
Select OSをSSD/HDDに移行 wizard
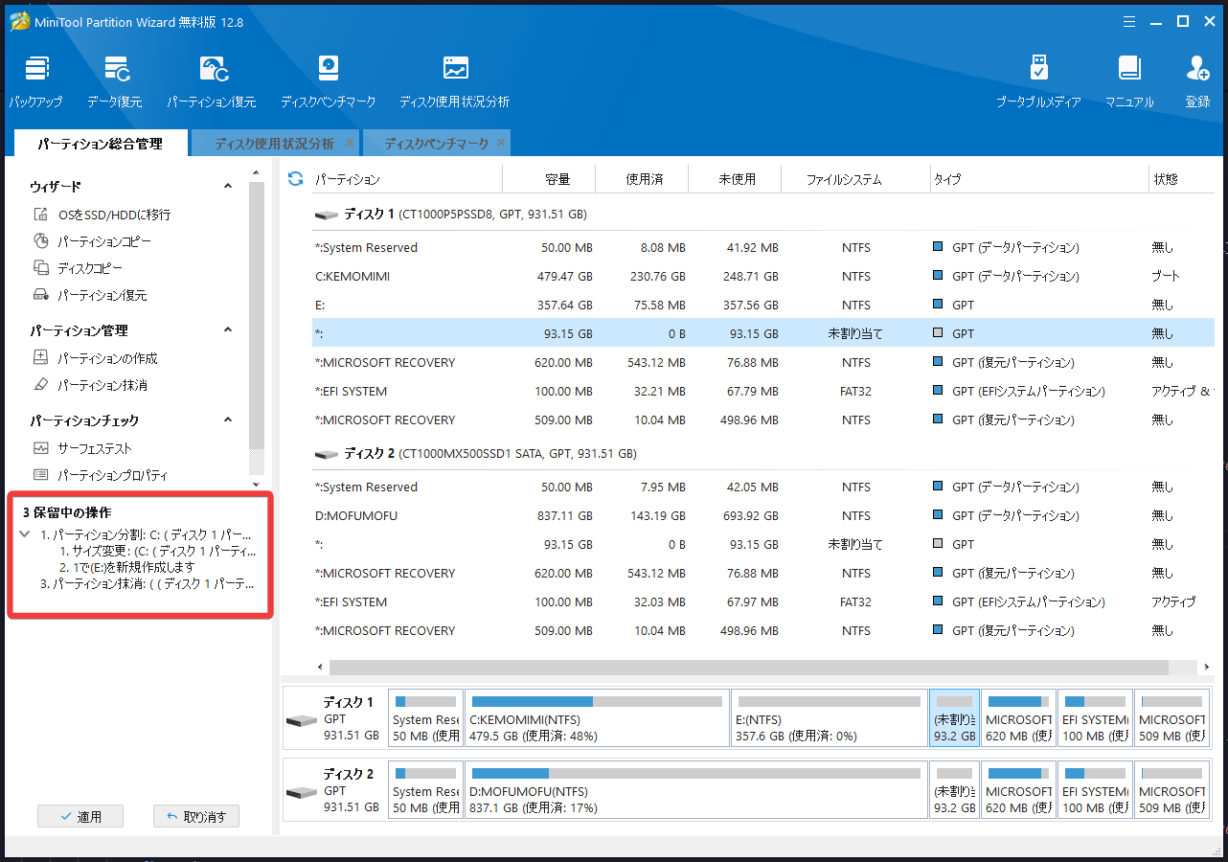click(113, 215)
